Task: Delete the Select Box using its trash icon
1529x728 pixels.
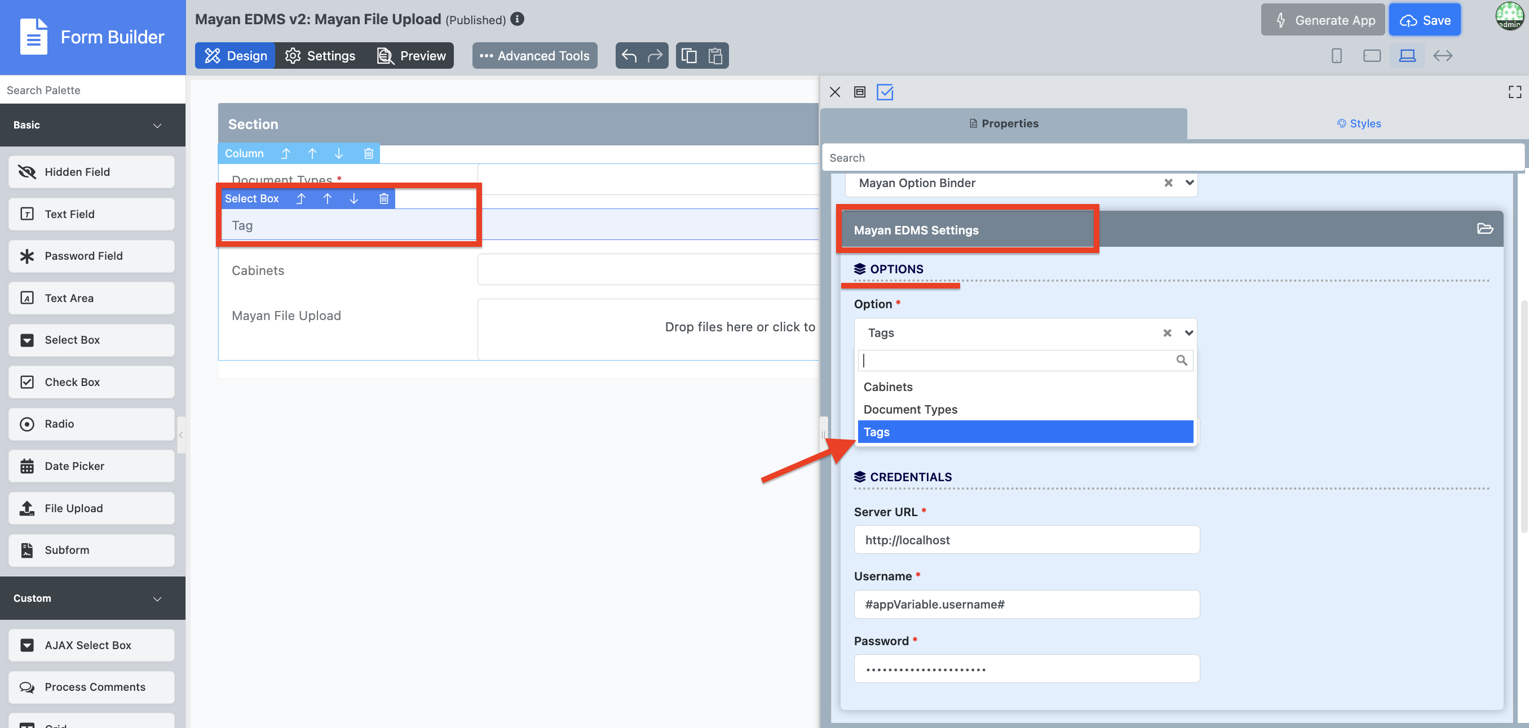Action: click(383, 199)
